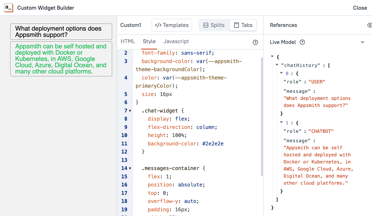372x216 pixels.
Task: Click the References panel heading
Action: (283, 25)
